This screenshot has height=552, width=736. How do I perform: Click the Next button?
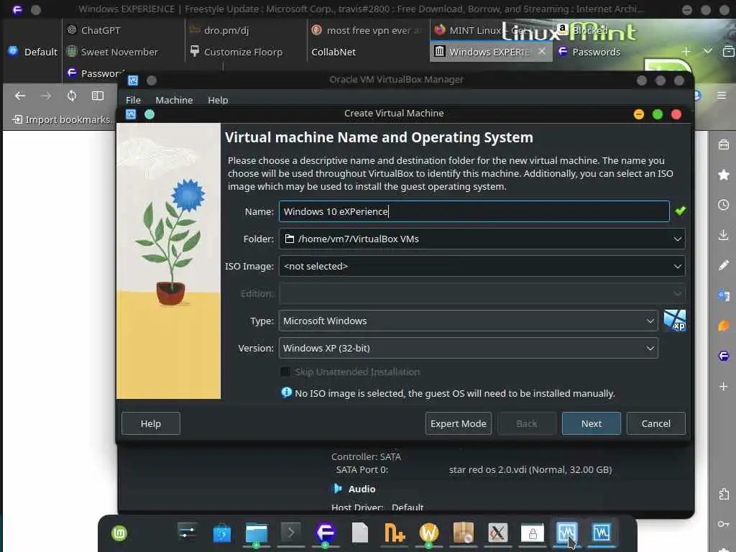[x=592, y=423]
